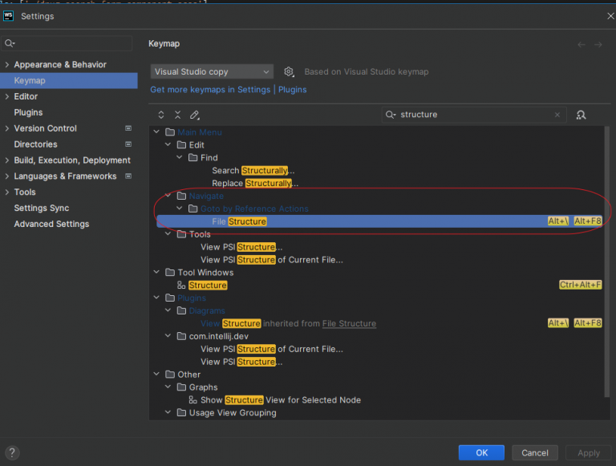The height and width of the screenshot is (466, 616).
Task: Click the OK button
Action: coord(481,452)
